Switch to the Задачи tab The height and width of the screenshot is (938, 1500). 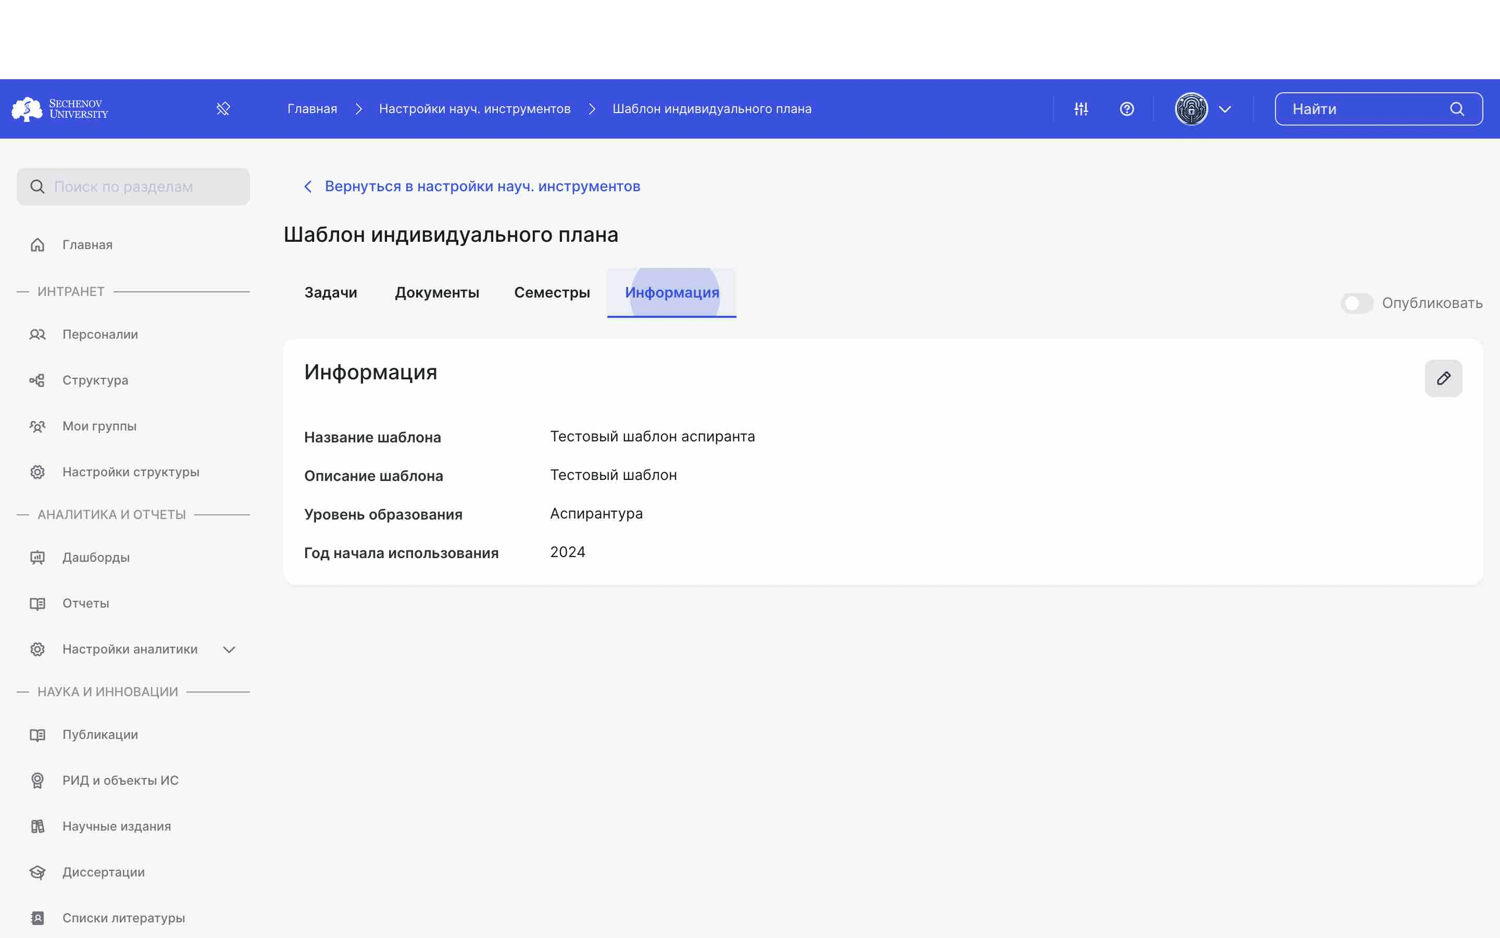click(x=330, y=293)
